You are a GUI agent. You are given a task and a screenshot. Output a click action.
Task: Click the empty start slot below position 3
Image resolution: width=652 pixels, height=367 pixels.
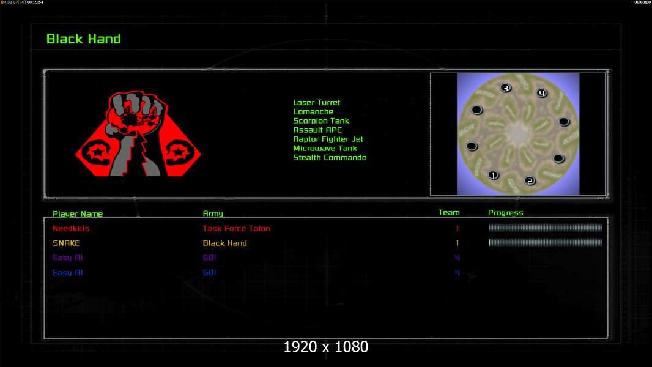tap(477, 110)
